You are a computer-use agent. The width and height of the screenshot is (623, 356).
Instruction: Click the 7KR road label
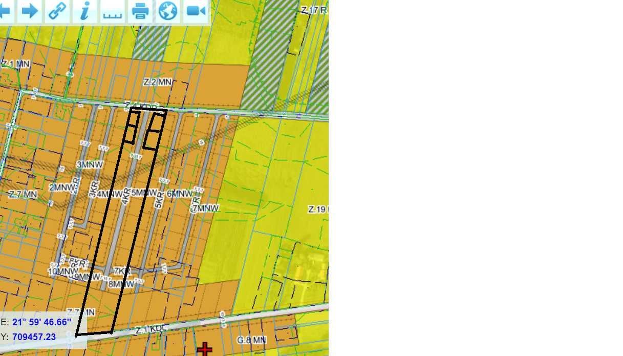coord(122,270)
